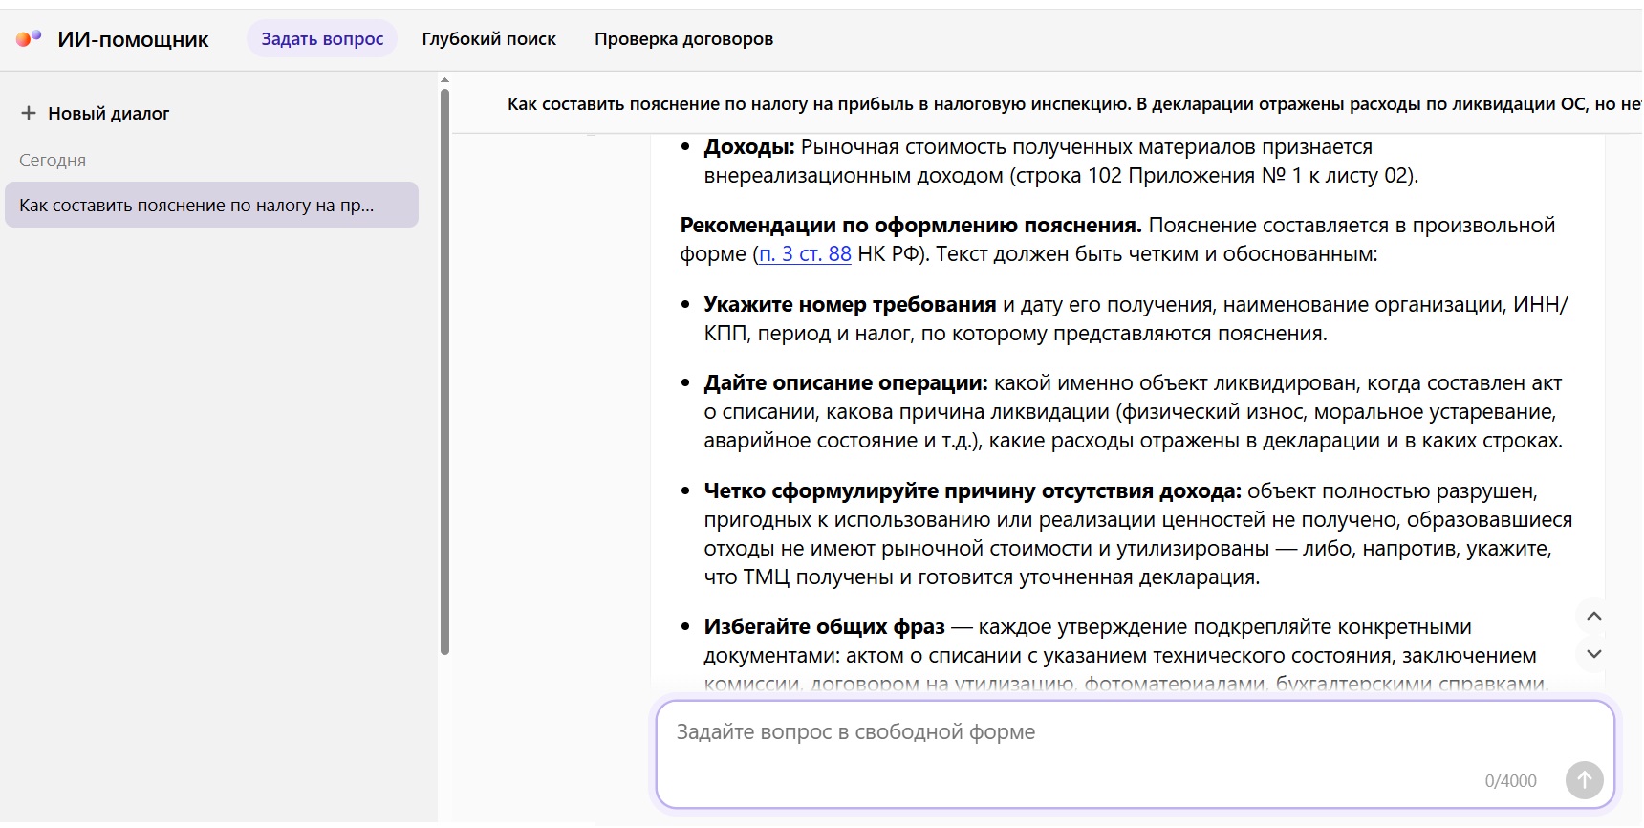Click the 0/4000 character counter
Screen dimensions: 1644x828
pos(1510,781)
